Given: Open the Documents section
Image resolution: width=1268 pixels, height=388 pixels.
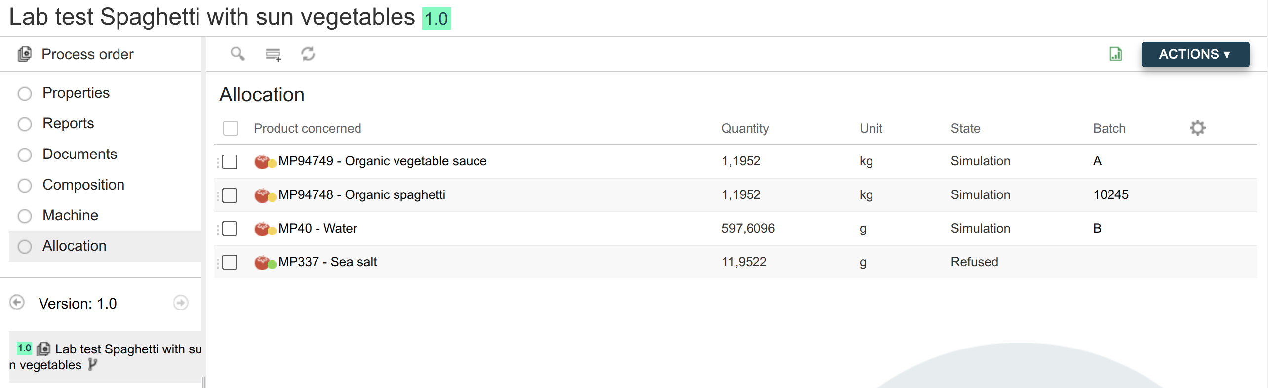Looking at the screenshot, I should 79,154.
